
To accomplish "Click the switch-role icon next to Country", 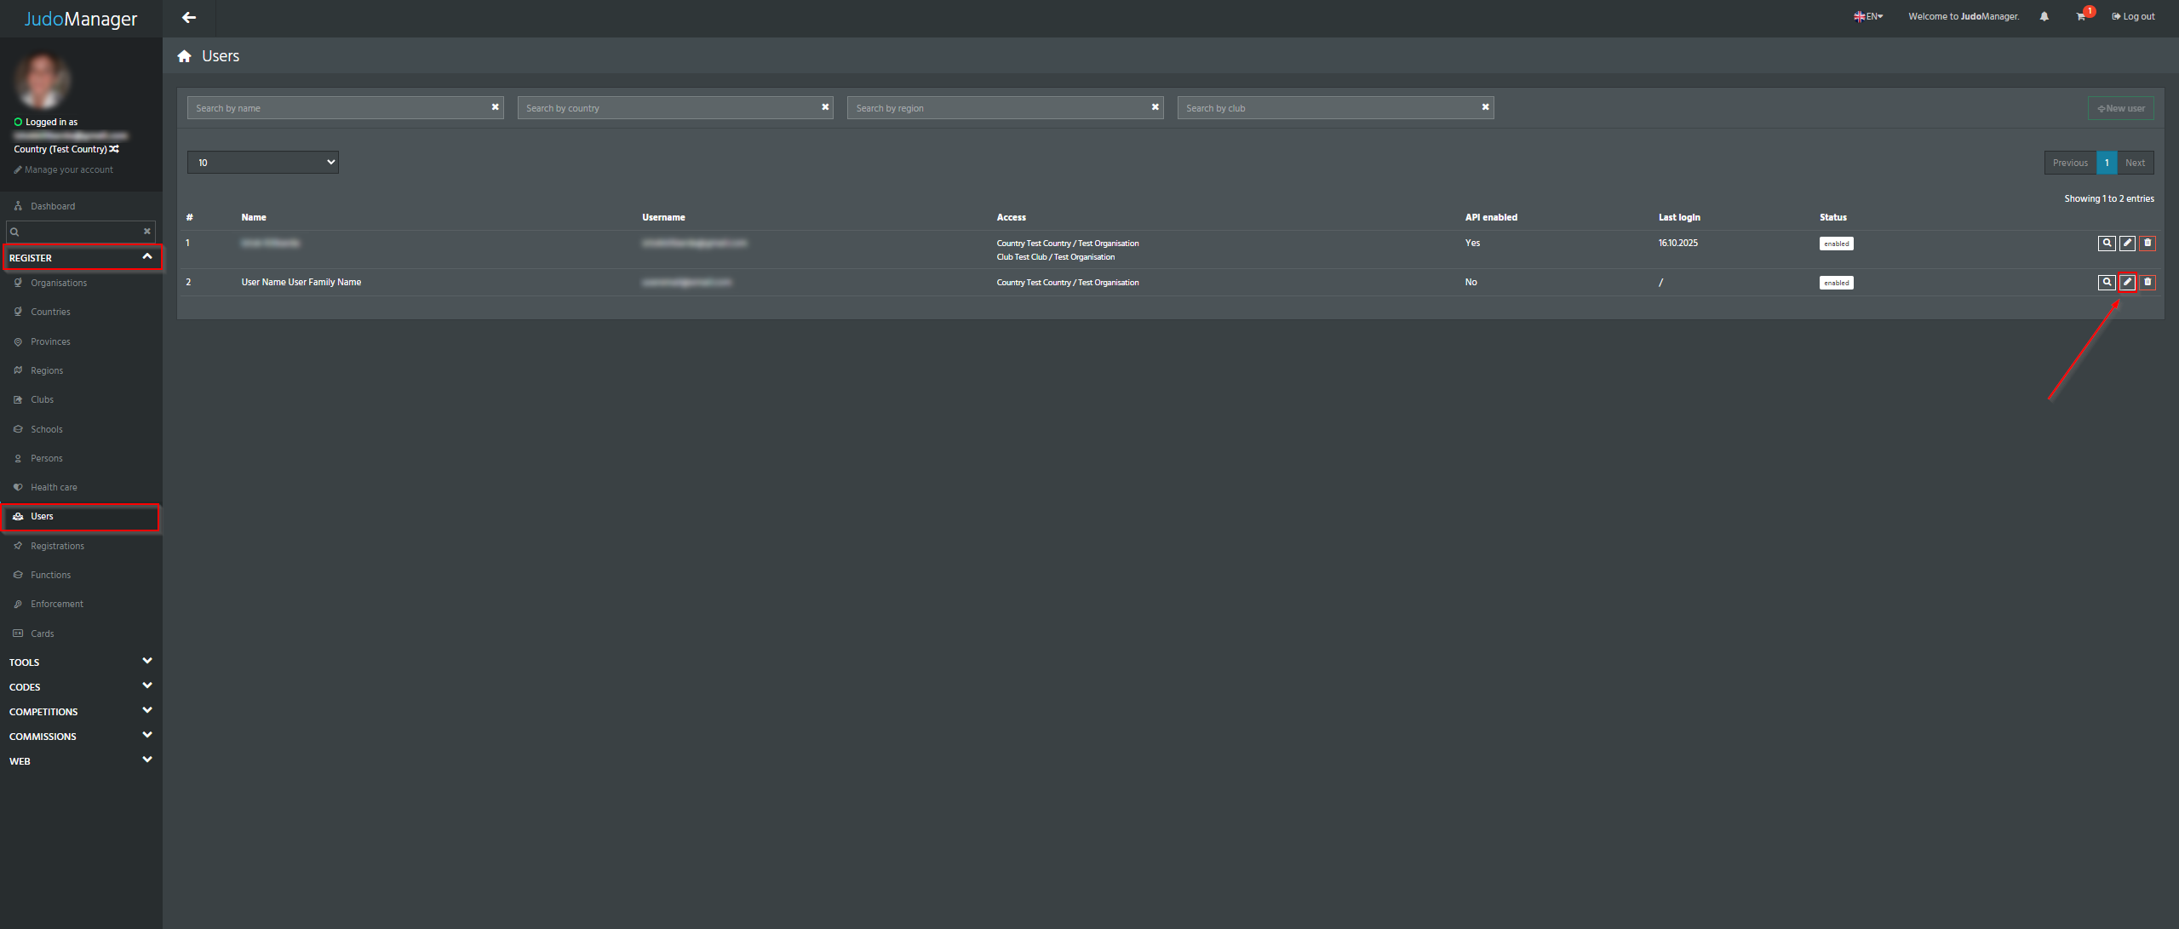I will [114, 149].
